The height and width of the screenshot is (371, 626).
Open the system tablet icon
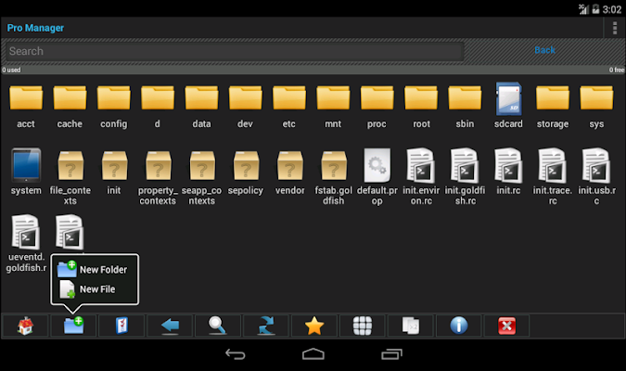[x=26, y=172]
